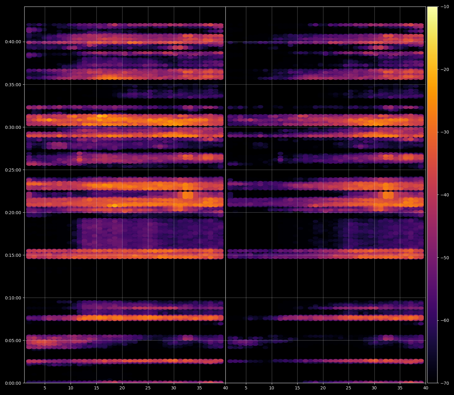Click x-axis label 40 beside the colorbar
The height and width of the screenshot is (395, 454).
[426, 388]
